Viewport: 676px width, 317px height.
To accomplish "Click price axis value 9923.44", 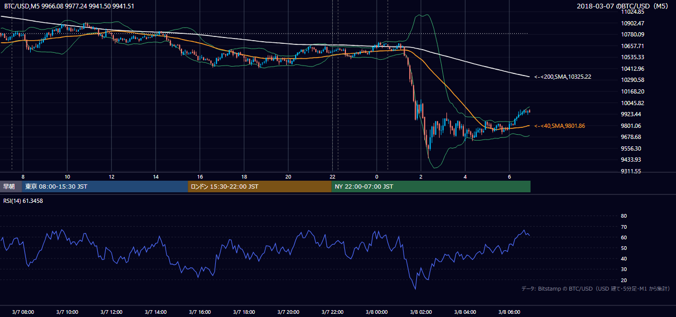I will 631,114.
